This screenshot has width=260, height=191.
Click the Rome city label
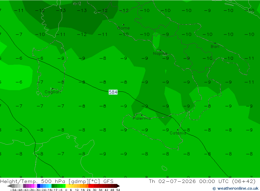pos(123,28)
